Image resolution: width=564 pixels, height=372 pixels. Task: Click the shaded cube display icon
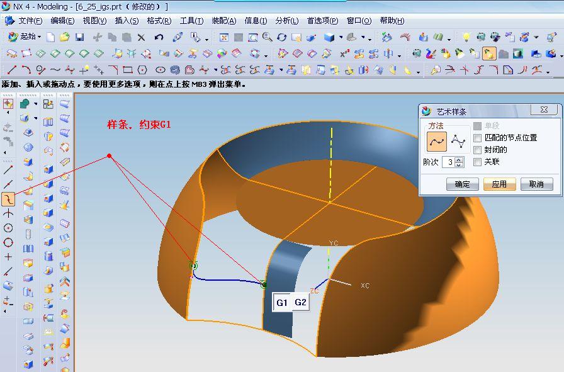click(329, 37)
